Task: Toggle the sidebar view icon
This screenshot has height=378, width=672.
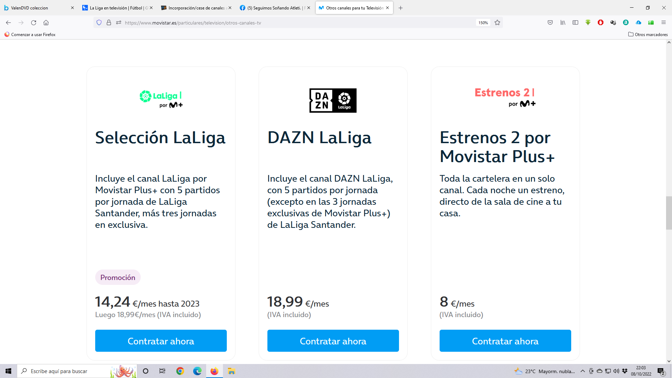Action: point(575,23)
